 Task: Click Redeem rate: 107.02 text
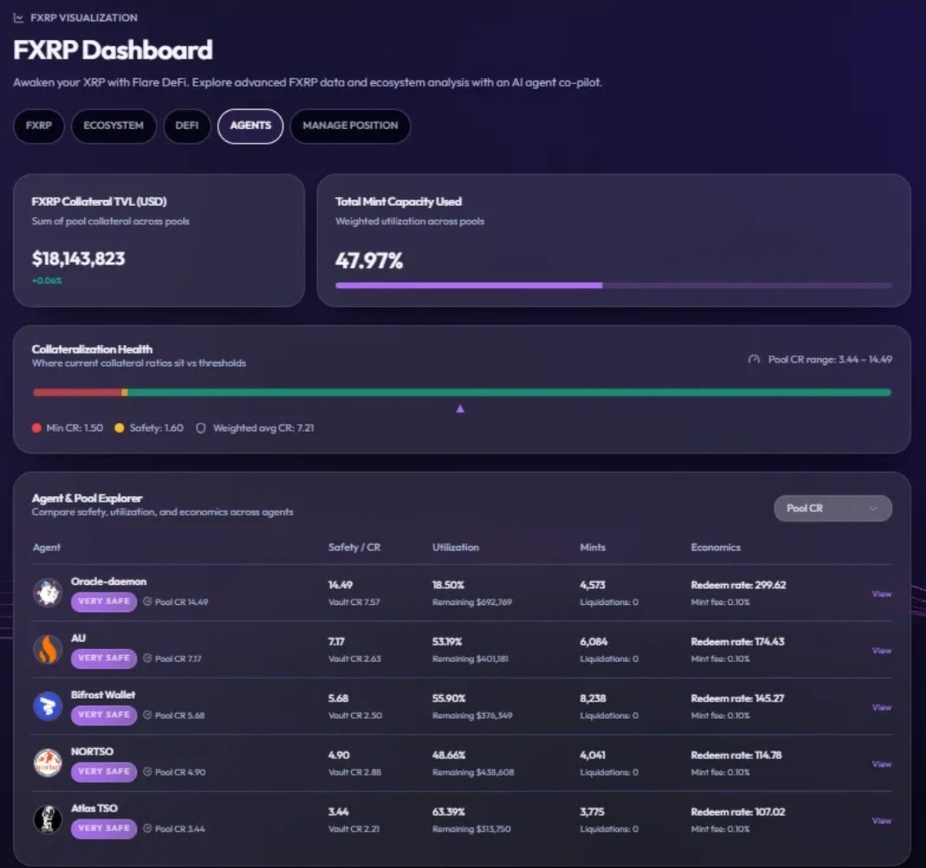point(738,812)
